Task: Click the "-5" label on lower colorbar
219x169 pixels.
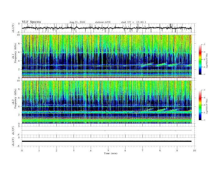Action: [204, 105]
